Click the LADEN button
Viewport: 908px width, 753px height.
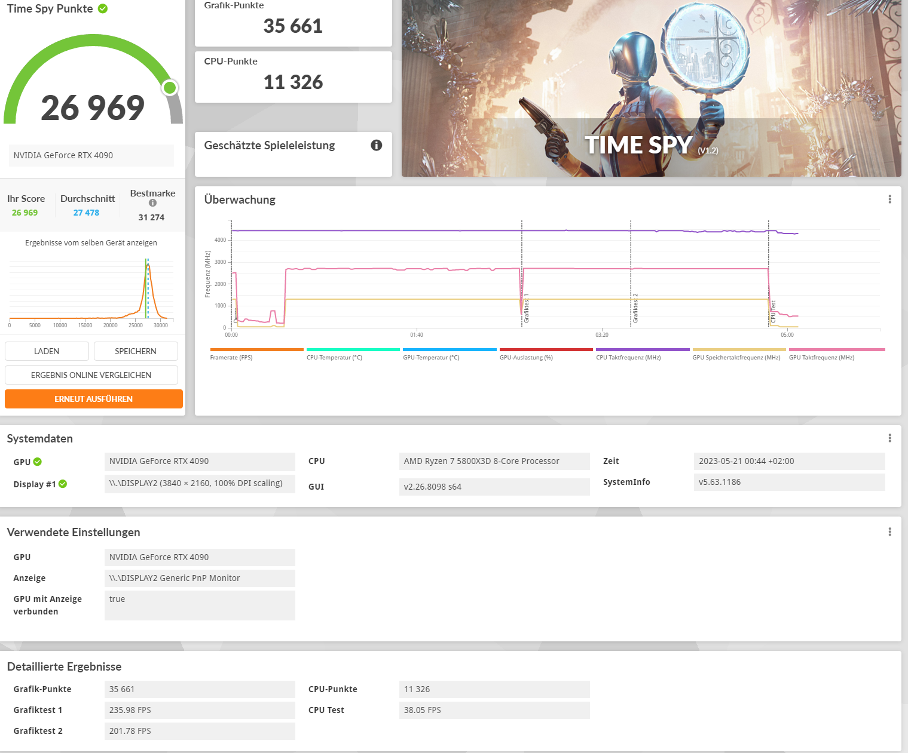click(x=46, y=351)
